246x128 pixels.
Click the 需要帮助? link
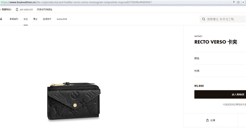click(7, 9)
